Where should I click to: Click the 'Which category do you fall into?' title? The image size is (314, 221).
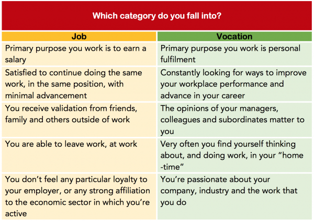pos(156,16)
